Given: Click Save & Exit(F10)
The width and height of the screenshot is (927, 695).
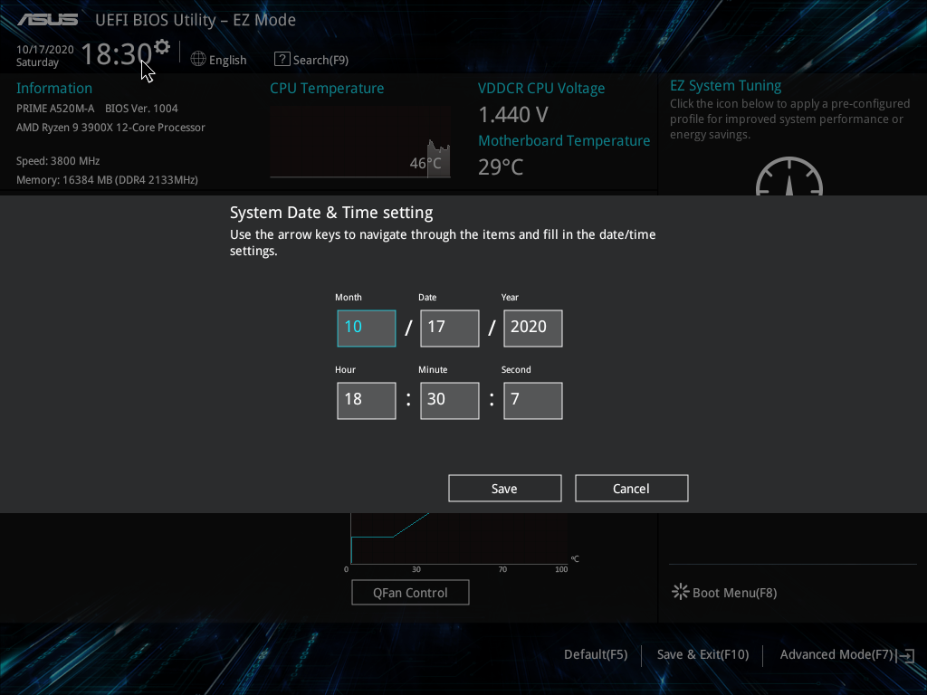Looking at the screenshot, I should click(x=702, y=654).
